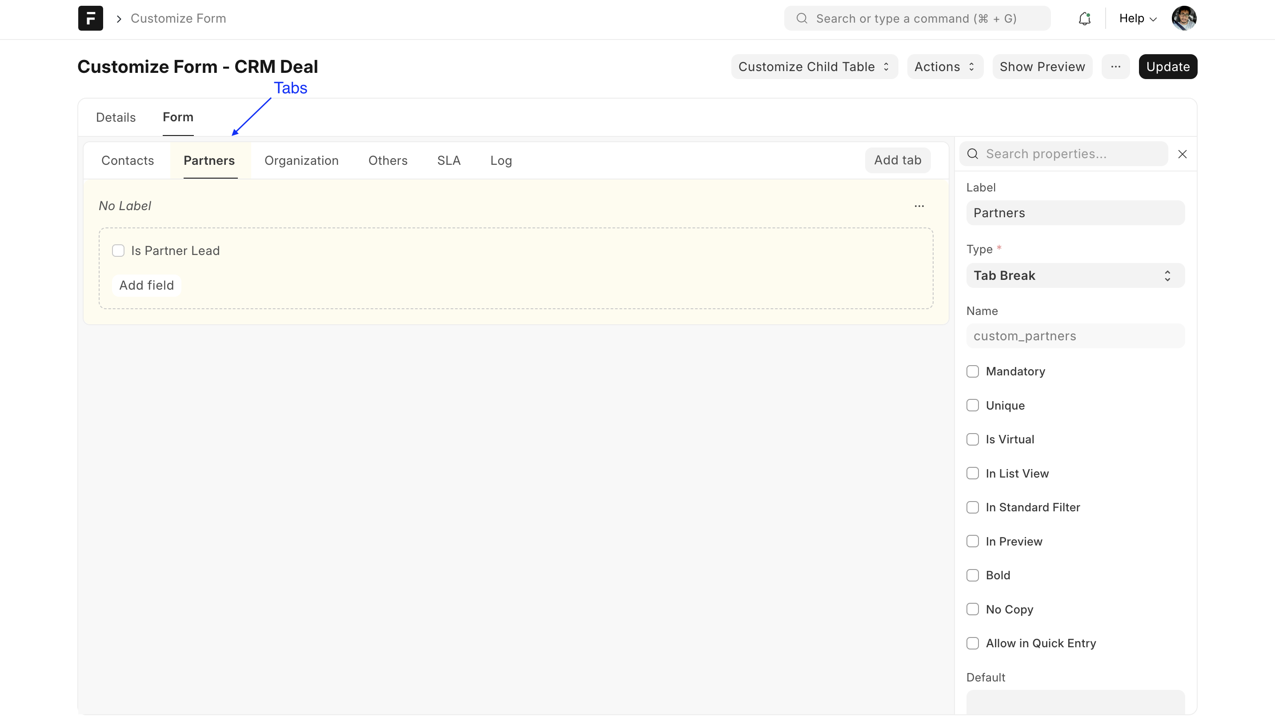This screenshot has height=717, width=1275.
Task: Switch to the Organization tab
Action: click(301, 161)
